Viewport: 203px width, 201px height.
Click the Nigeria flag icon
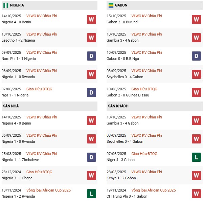pyautogui.click(x=5, y=5)
